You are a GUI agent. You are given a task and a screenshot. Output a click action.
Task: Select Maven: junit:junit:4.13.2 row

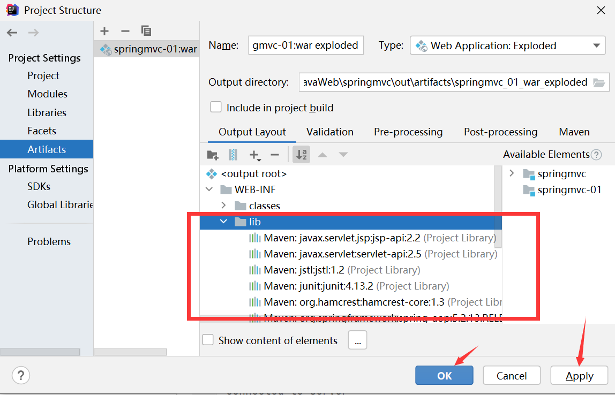[x=351, y=286]
